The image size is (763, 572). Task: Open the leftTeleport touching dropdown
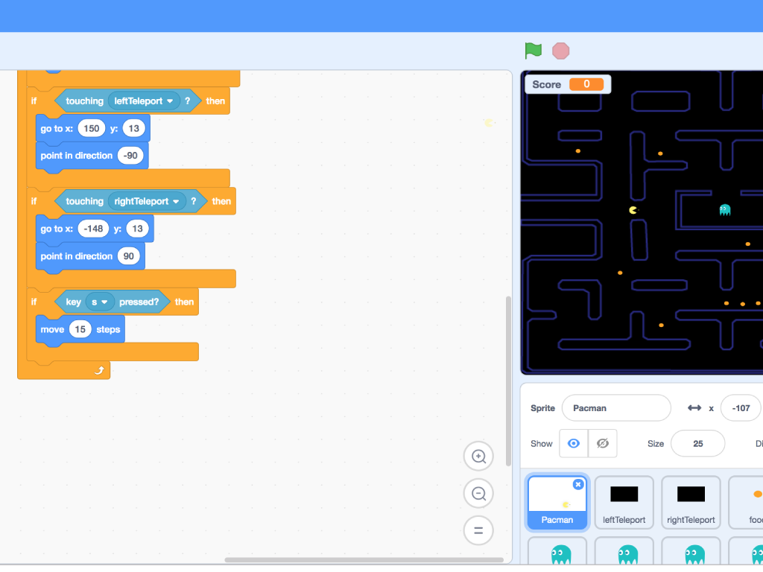click(x=144, y=101)
